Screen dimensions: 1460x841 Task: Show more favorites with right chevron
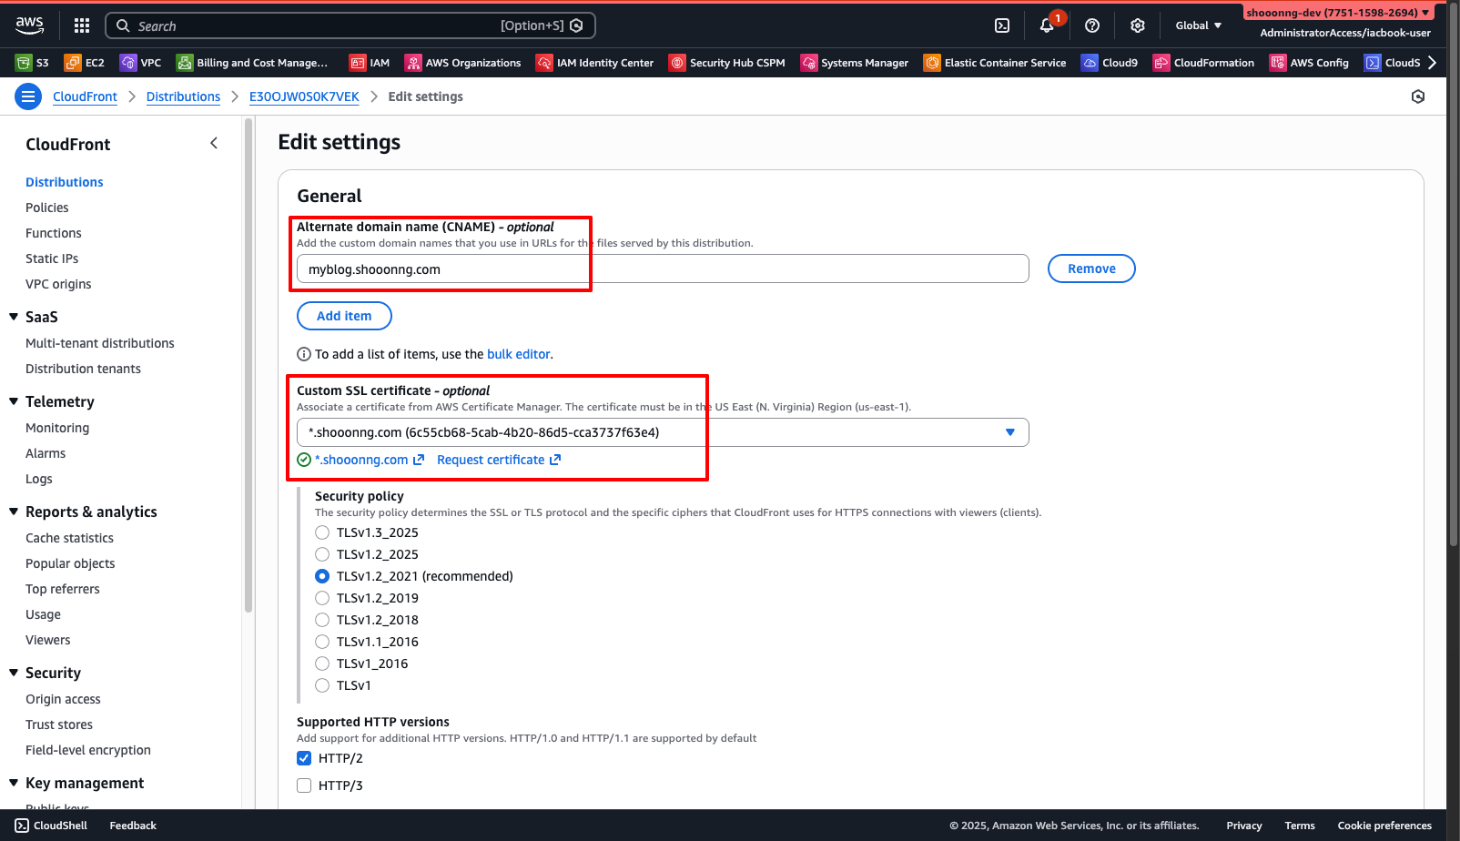pos(1432,63)
